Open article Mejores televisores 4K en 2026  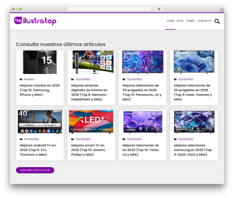point(141,150)
